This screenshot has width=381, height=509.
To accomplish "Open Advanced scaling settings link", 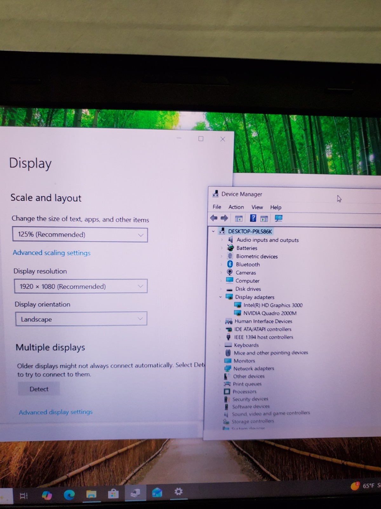I will (52, 253).
